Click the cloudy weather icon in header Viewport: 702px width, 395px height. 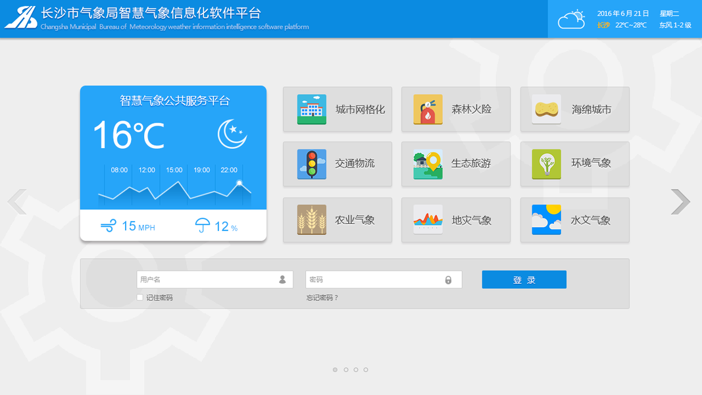tap(572, 20)
